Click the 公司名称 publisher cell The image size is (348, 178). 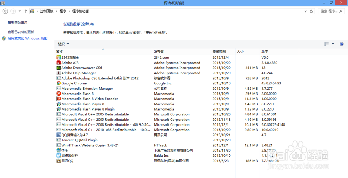160,88
